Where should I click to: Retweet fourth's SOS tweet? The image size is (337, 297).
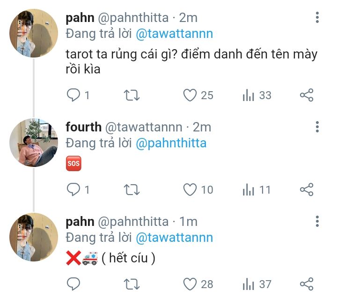132,189
